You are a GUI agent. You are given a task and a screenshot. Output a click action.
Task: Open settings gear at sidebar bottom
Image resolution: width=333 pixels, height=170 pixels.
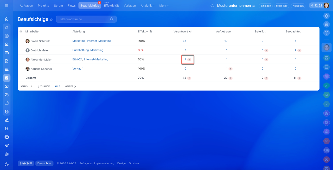pos(7,164)
